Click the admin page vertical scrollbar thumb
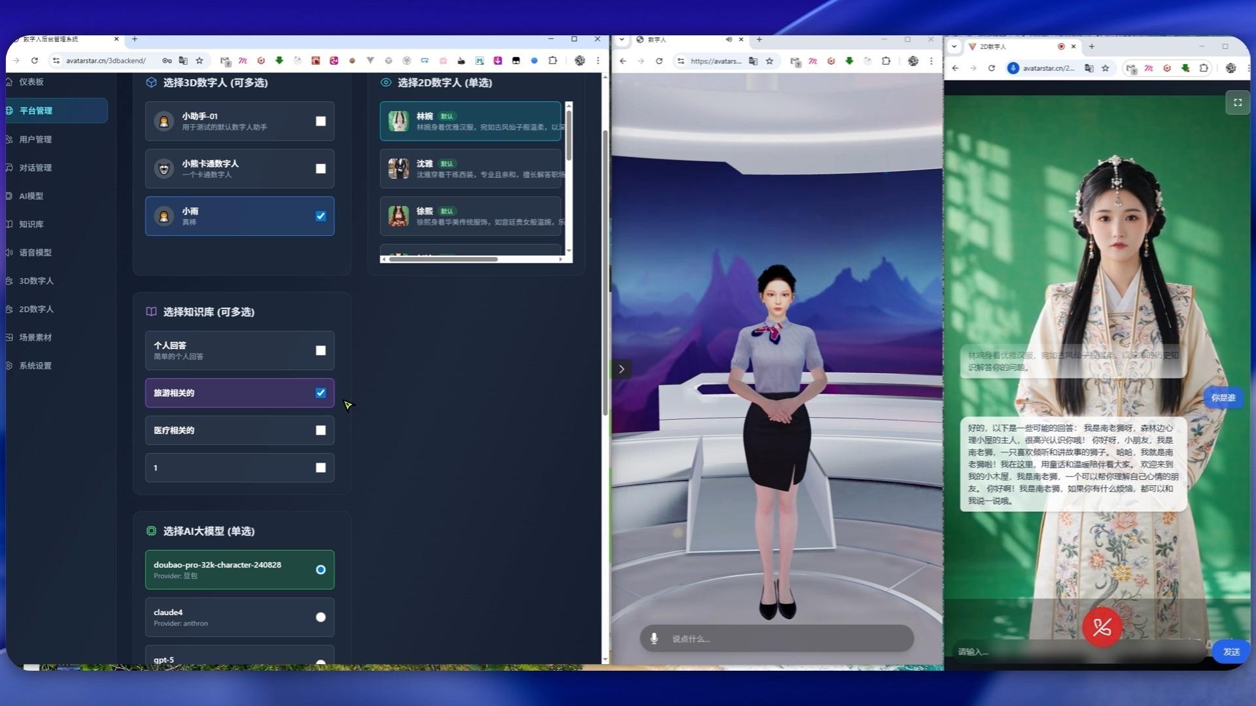Image resolution: width=1256 pixels, height=706 pixels. click(605, 273)
